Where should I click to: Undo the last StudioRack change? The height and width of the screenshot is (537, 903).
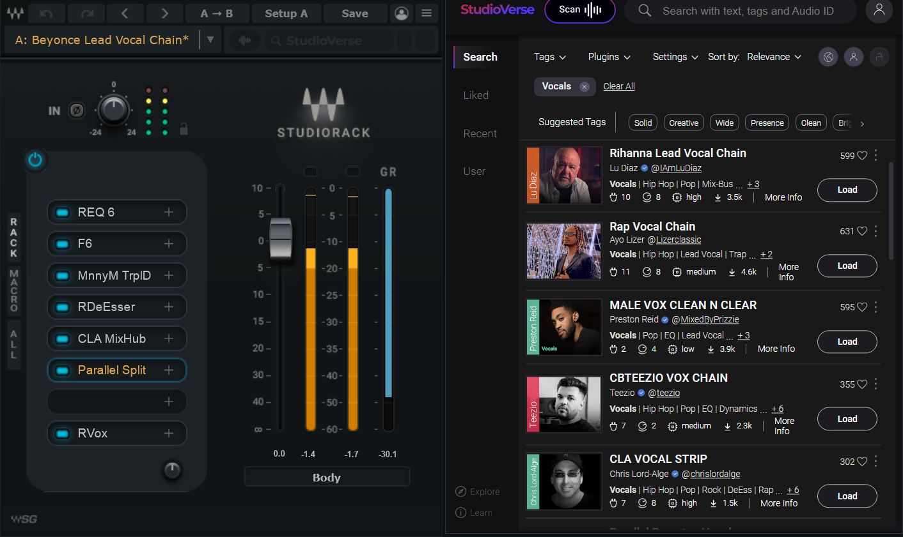click(x=46, y=13)
